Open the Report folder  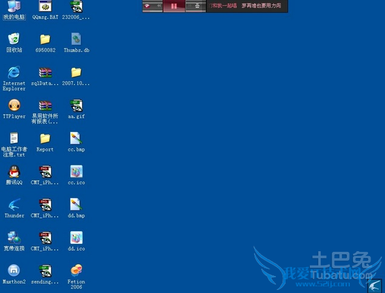45,143
